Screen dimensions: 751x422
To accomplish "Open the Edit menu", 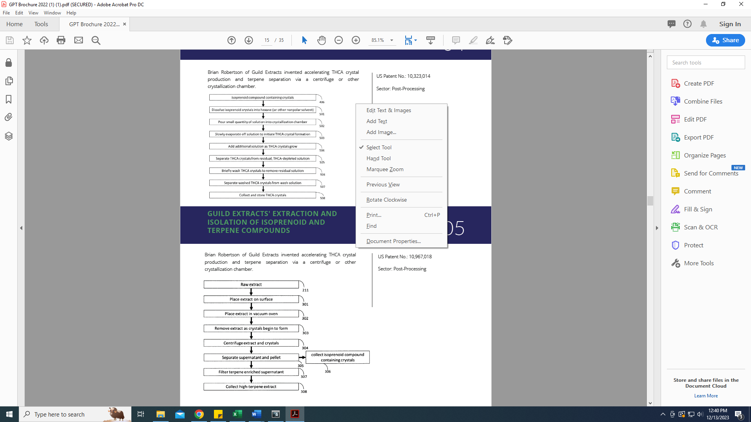I will (19, 13).
